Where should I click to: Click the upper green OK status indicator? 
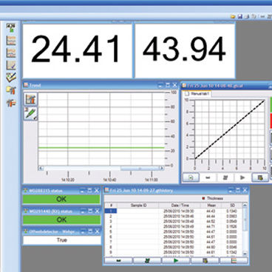(61, 199)
